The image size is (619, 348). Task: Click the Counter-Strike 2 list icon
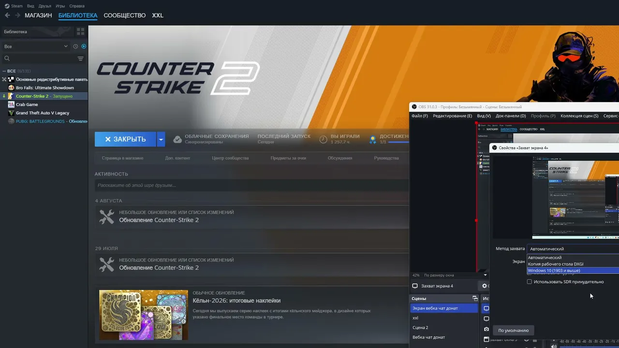coord(11,96)
